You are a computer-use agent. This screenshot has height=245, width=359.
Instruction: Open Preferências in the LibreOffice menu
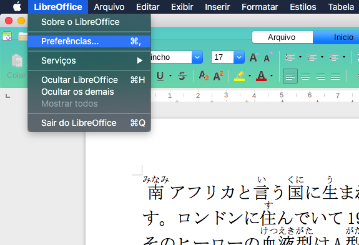tap(89, 41)
